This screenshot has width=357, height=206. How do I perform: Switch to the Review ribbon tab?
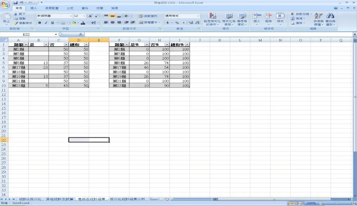tap(100, 8)
